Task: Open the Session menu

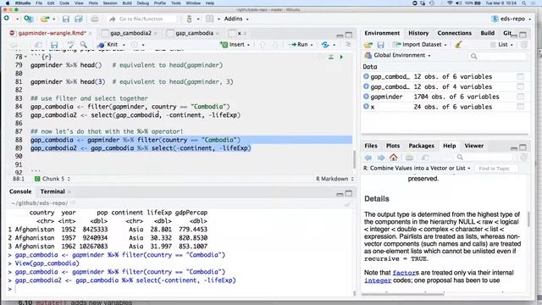Action: tap(110, 3)
